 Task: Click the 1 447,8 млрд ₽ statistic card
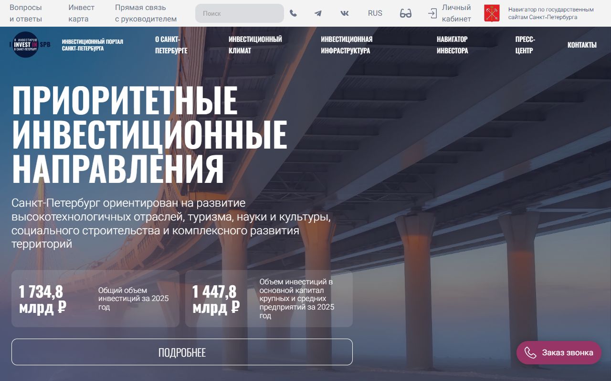(269, 299)
